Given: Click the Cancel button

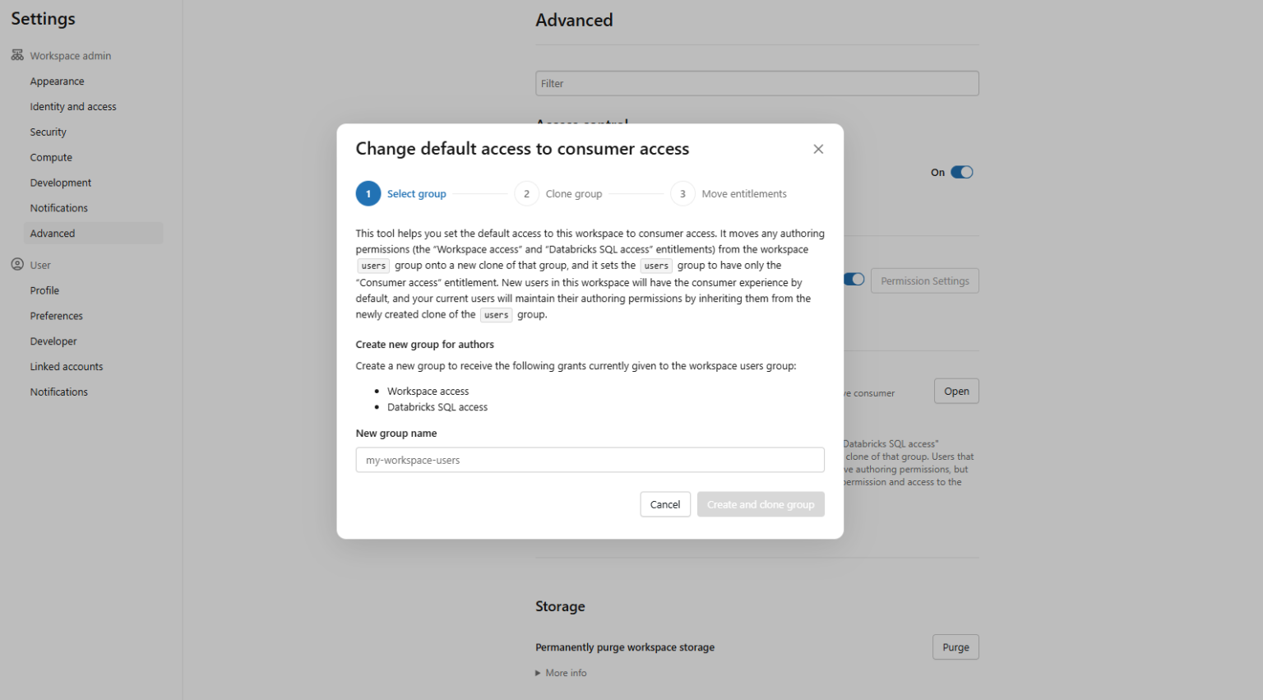Looking at the screenshot, I should point(665,504).
